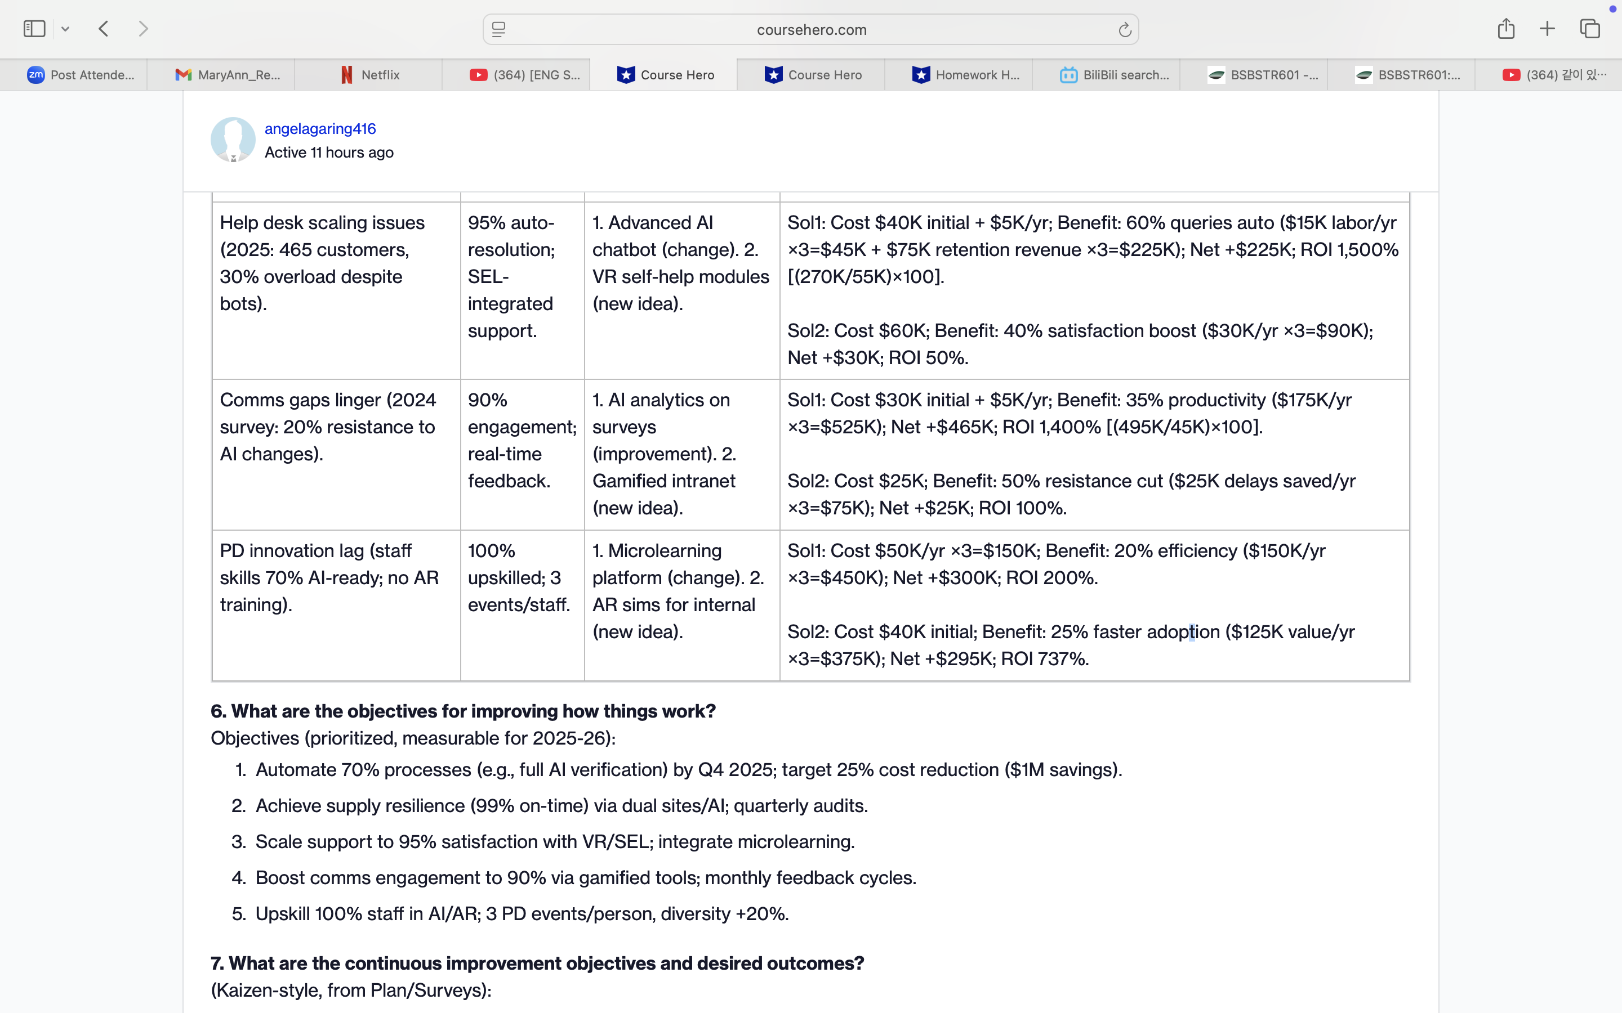Go forward to the next page

(142, 29)
